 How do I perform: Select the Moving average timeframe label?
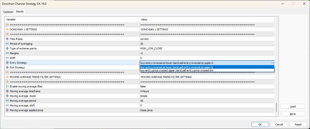(25, 91)
